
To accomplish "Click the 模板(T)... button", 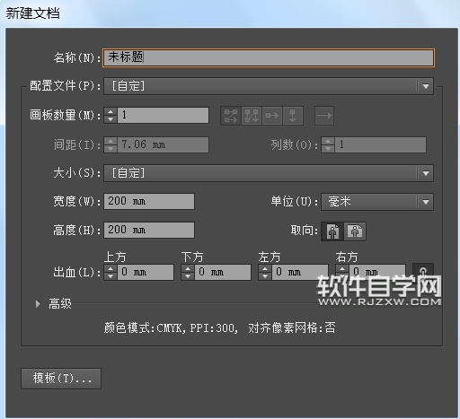I will point(61,379).
